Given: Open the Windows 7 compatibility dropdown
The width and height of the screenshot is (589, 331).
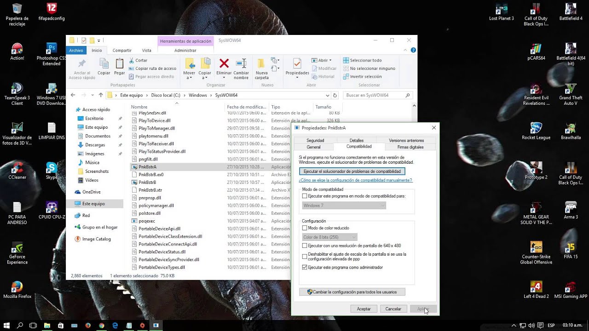Looking at the screenshot, I should [x=344, y=205].
